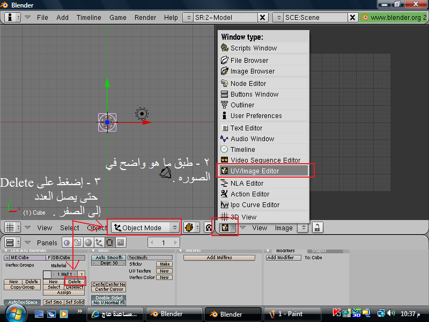Collapse the Multires panel triangle

[x=181, y=251]
